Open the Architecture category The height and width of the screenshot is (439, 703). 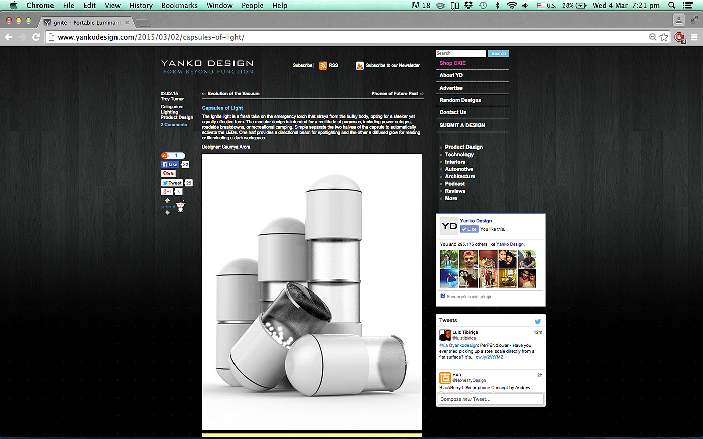pos(460,177)
